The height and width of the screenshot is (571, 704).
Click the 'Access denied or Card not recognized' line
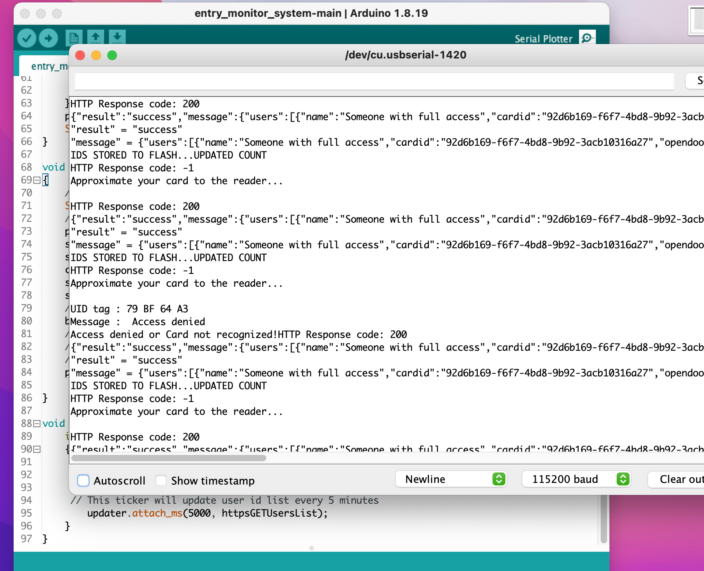[174, 334]
